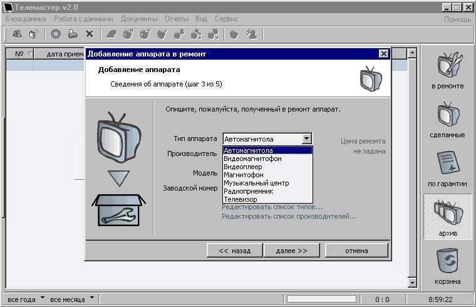Choose 'Музыкальный центр' in the dropdown list
This screenshot has height=307, width=476.
click(255, 183)
